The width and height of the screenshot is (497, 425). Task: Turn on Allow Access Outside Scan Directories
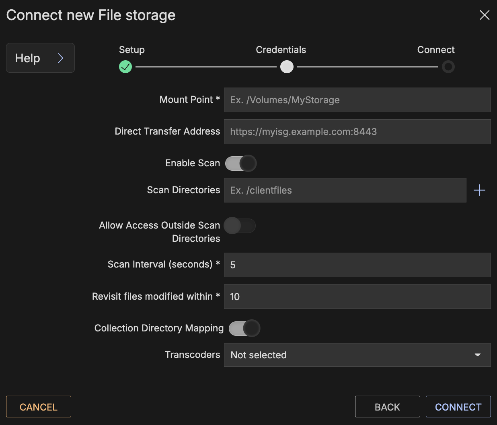[x=240, y=226]
